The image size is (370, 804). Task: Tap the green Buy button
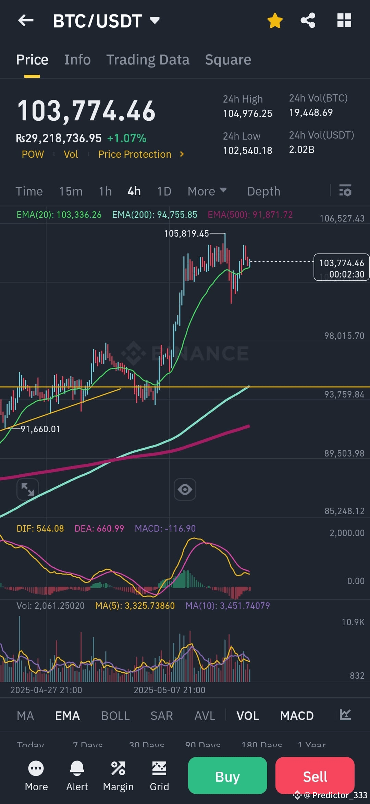coord(227,776)
